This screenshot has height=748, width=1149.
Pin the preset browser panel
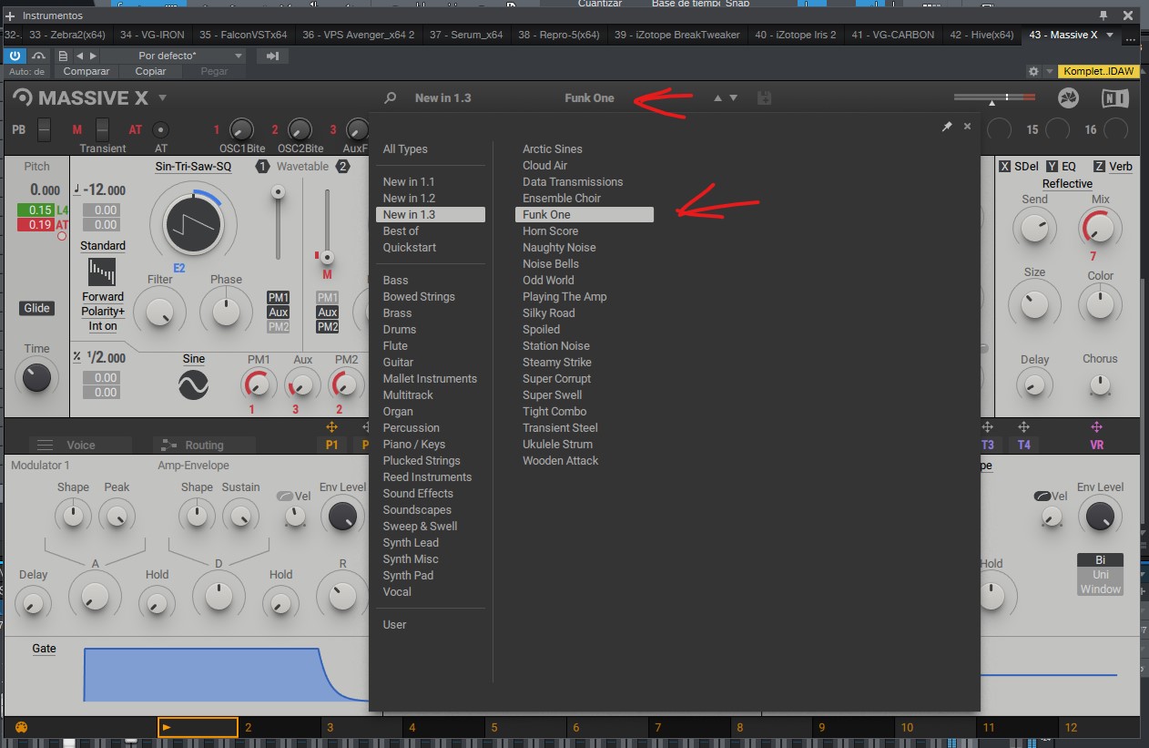(x=947, y=127)
